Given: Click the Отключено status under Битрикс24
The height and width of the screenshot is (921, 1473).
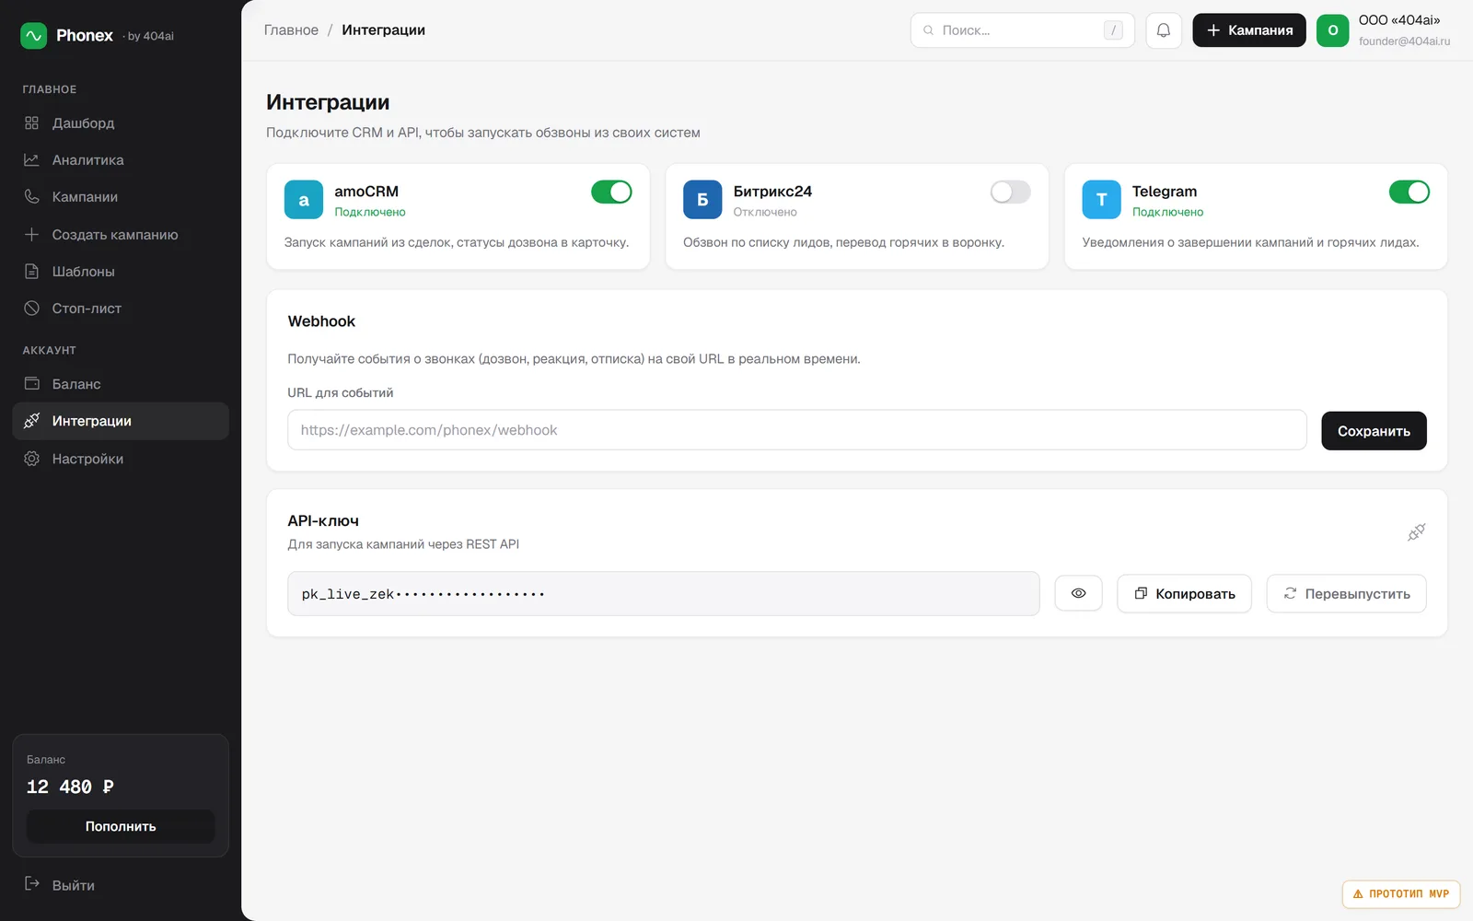Looking at the screenshot, I should click(765, 212).
